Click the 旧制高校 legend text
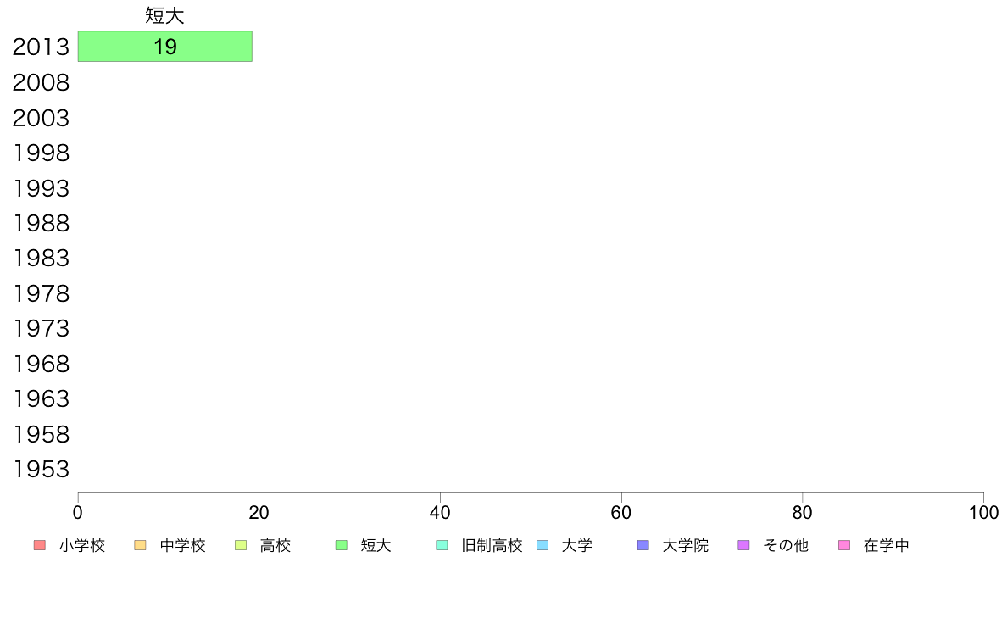Screen dimensions: 1007x624 pyautogui.click(x=492, y=546)
